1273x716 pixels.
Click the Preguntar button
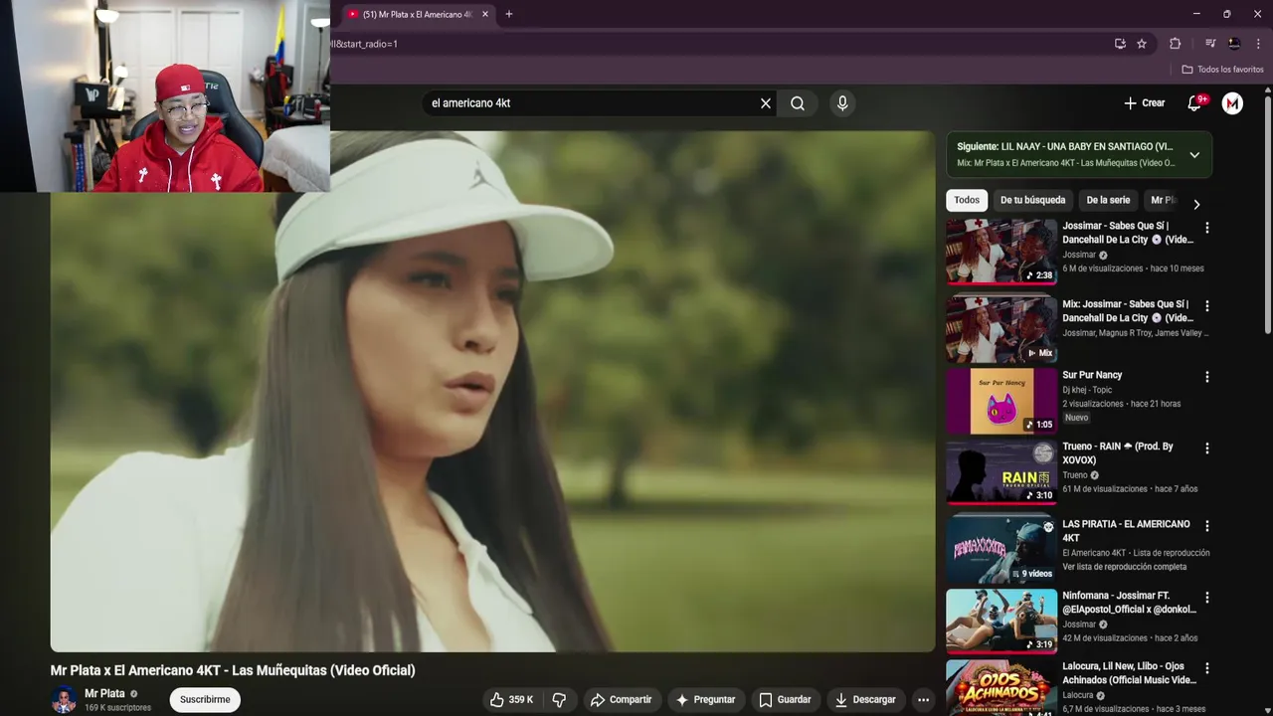click(705, 700)
